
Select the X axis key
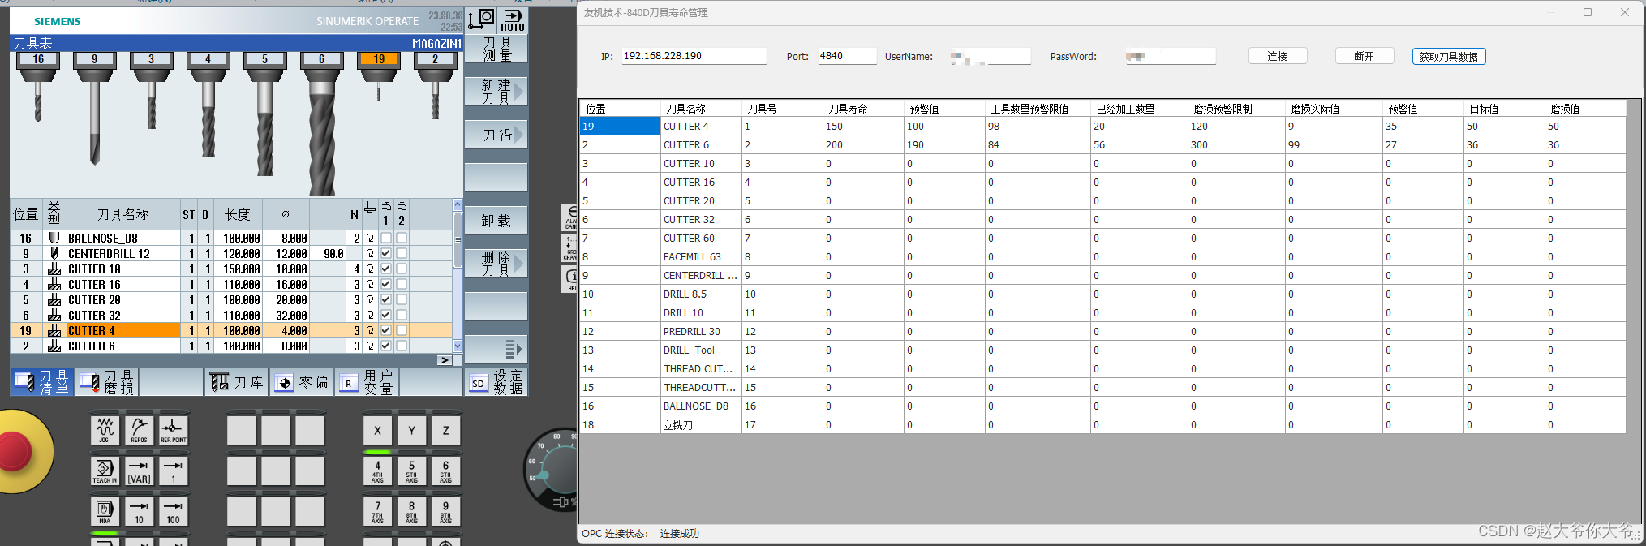coord(377,430)
